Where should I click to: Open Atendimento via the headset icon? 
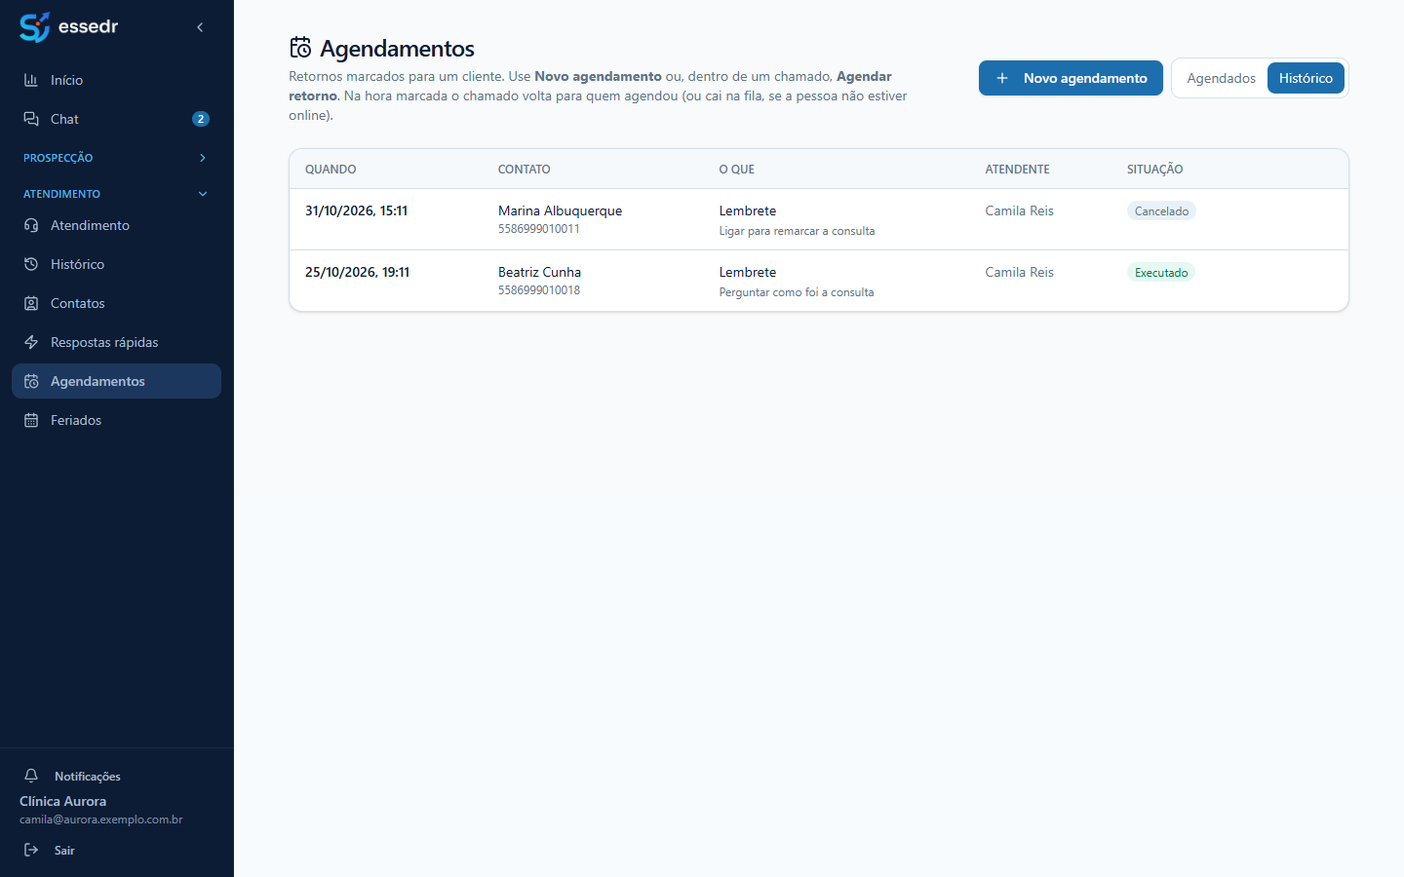31,225
